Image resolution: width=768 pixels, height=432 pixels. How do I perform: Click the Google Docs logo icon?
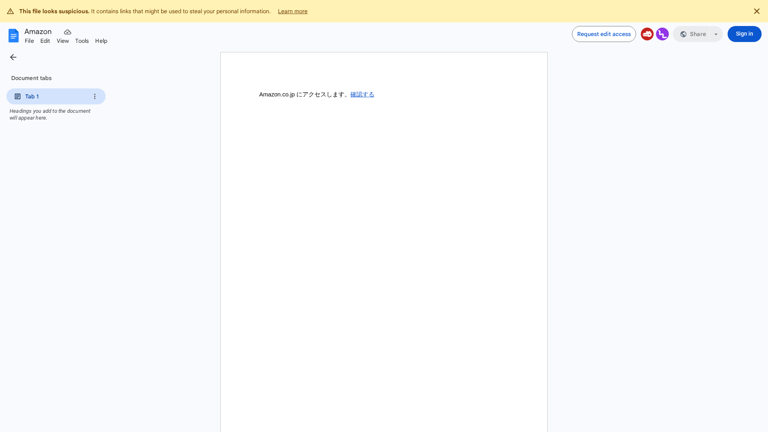pyautogui.click(x=13, y=35)
